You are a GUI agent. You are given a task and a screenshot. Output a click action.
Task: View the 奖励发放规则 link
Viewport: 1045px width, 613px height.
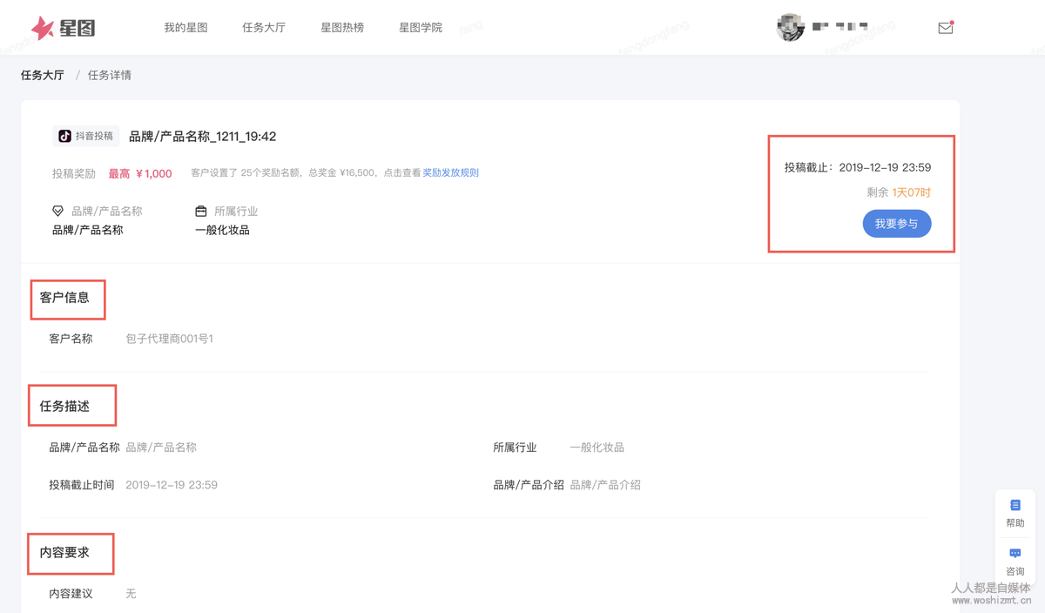[450, 173]
